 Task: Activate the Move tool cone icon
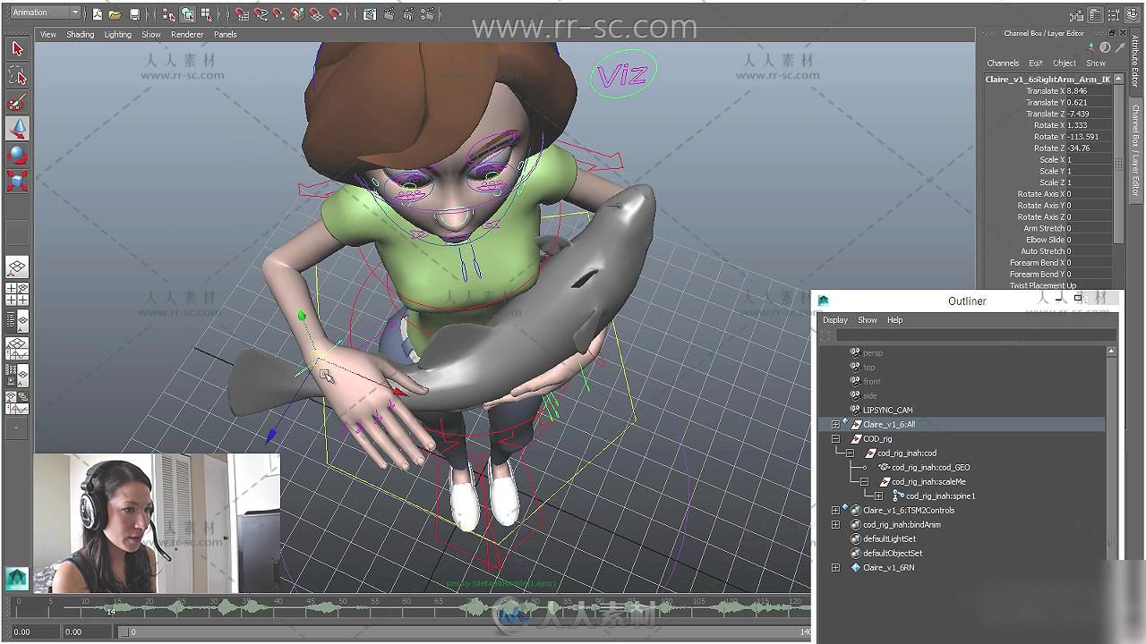click(x=17, y=129)
